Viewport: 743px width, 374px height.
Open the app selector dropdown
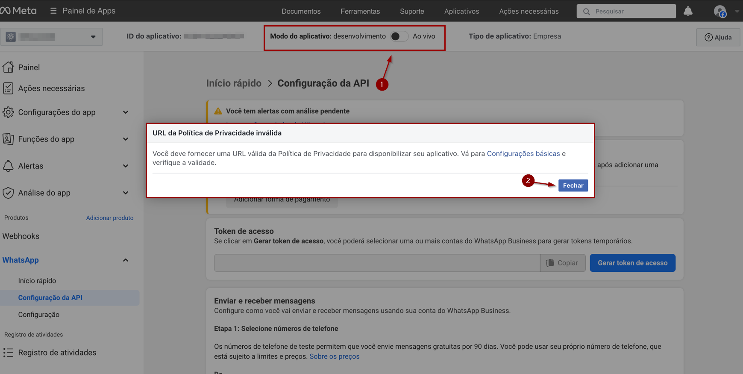(x=93, y=37)
